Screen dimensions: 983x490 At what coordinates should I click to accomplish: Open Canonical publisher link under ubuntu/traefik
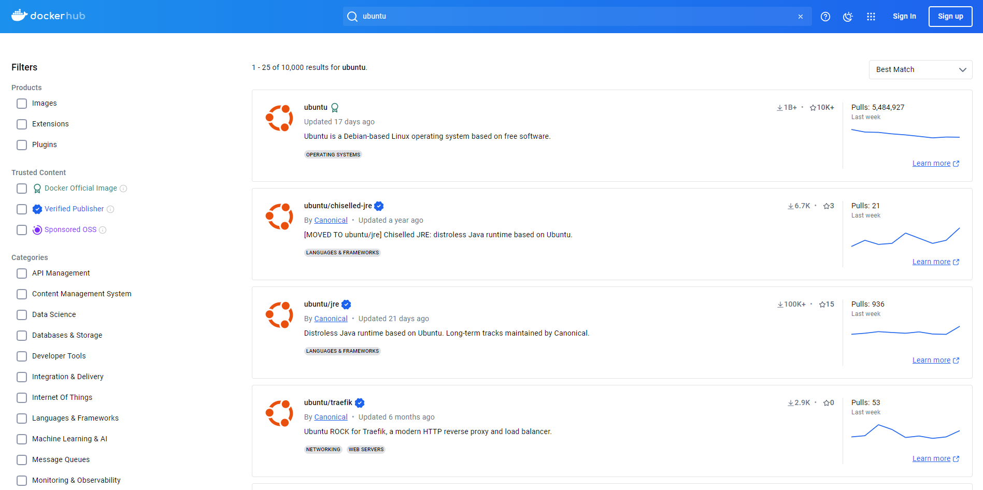click(x=331, y=417)
